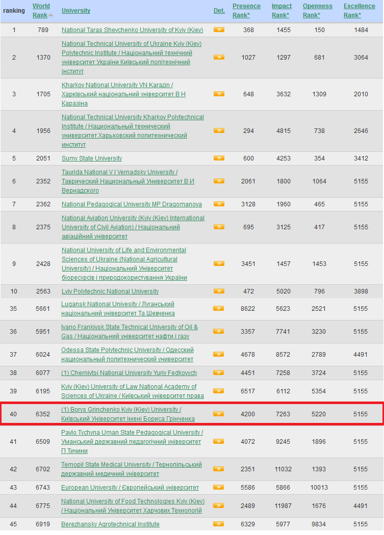Open National University of Life and Environmental Sciences link
The image size is (384, 535).
[124, 264]
